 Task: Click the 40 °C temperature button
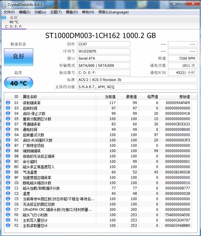[x=19, y=83]
